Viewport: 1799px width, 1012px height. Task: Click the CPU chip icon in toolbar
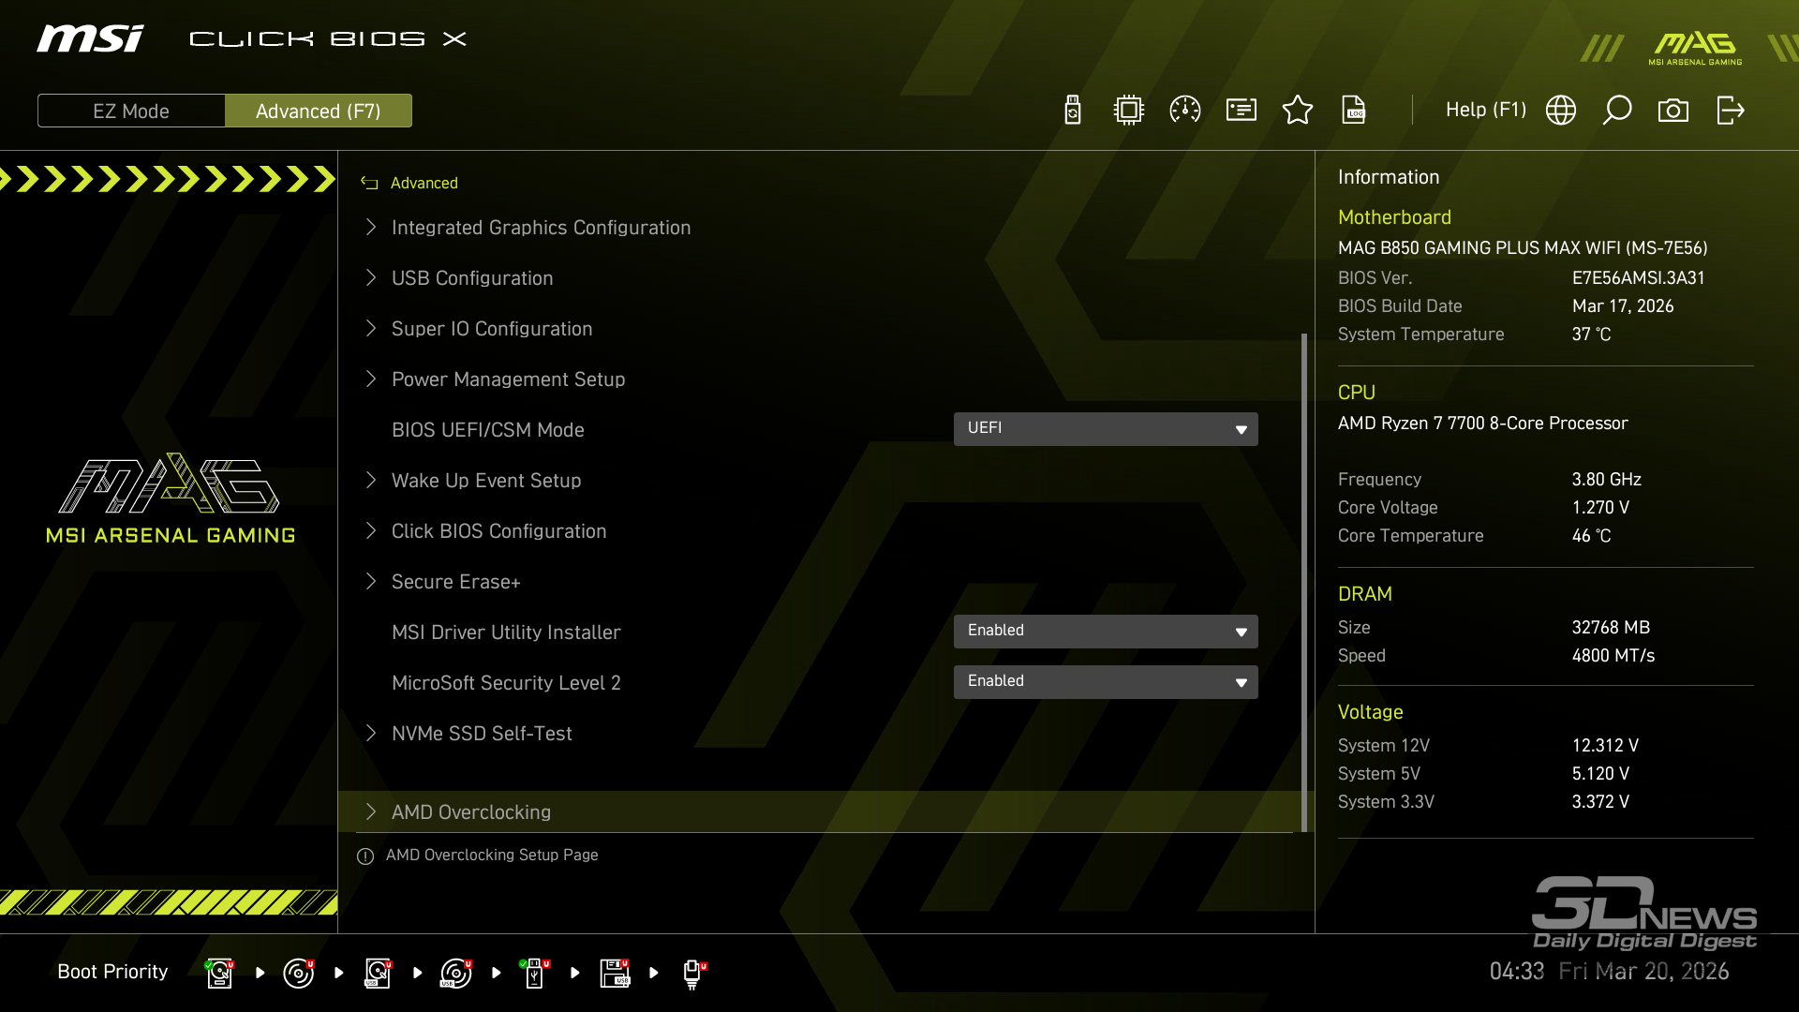pos(1129,111)
